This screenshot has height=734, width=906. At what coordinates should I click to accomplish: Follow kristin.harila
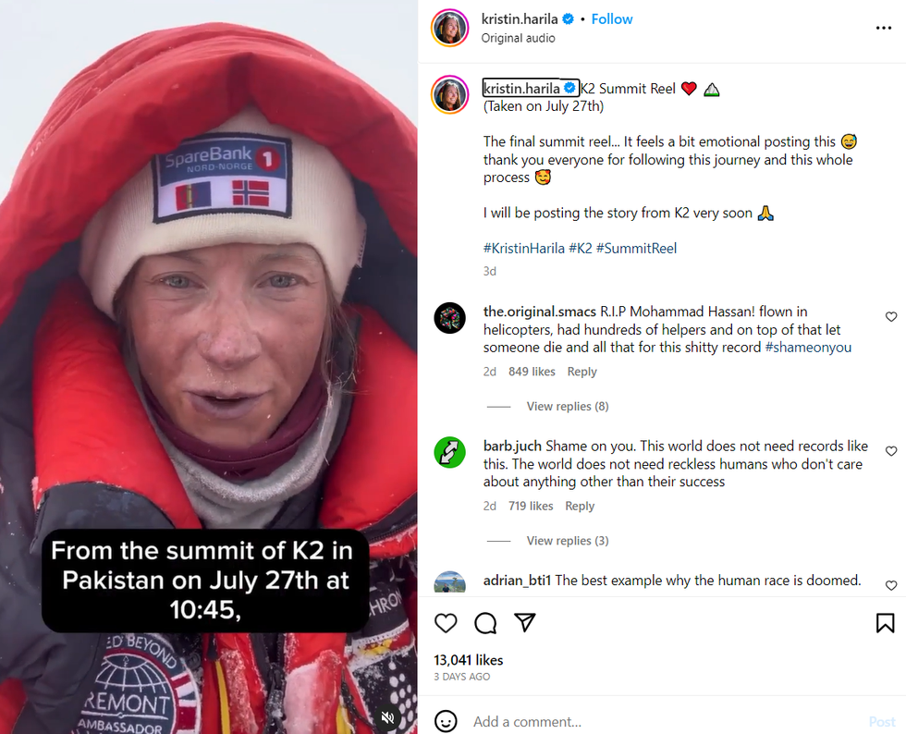[612, 19]
